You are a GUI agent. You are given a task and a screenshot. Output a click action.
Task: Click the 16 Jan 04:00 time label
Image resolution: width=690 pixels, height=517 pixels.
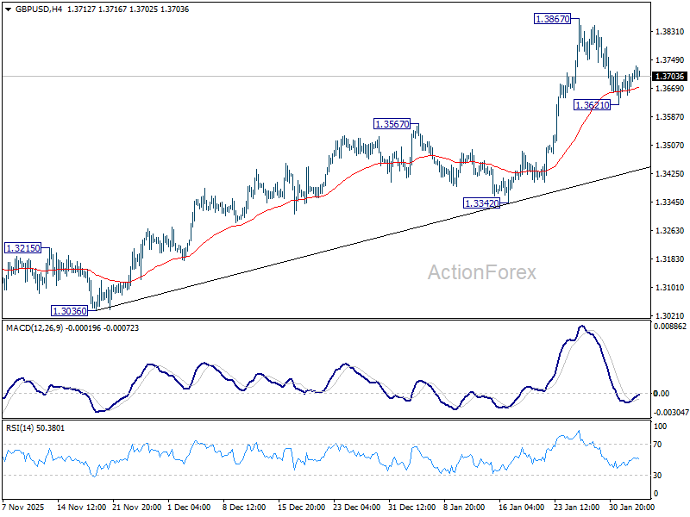(522, 507)
